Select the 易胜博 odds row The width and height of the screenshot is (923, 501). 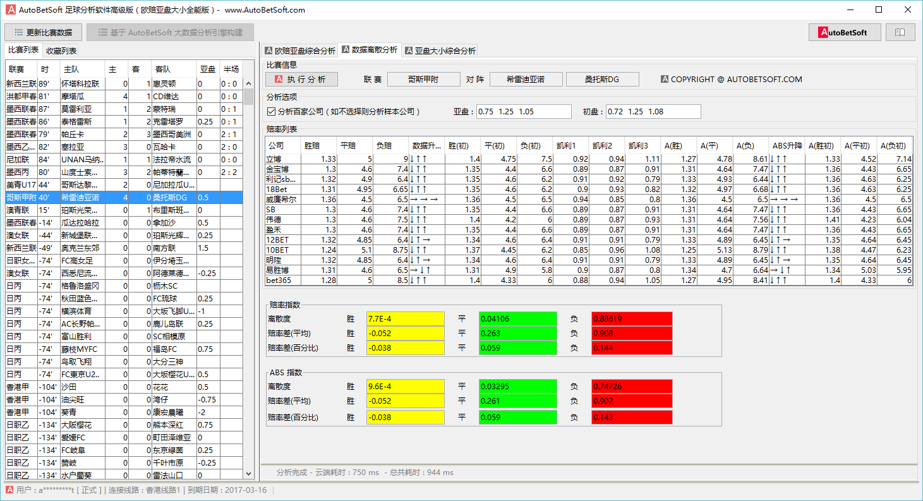click(589, 270)
